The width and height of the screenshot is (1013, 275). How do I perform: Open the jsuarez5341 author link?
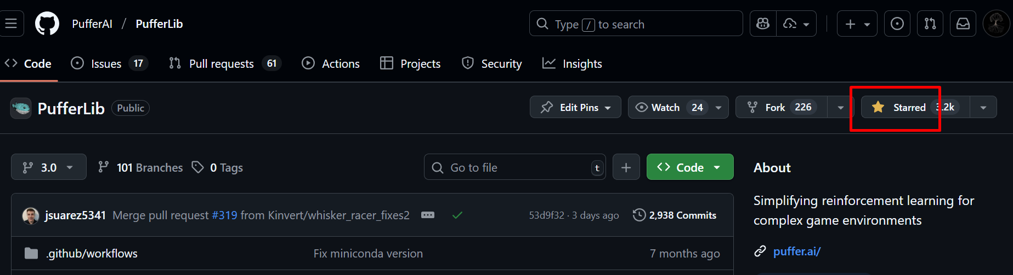click(75, 215)
